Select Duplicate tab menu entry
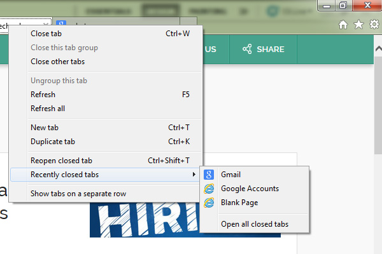This screenshot has height=254, width=382. [x=106, y=142]
